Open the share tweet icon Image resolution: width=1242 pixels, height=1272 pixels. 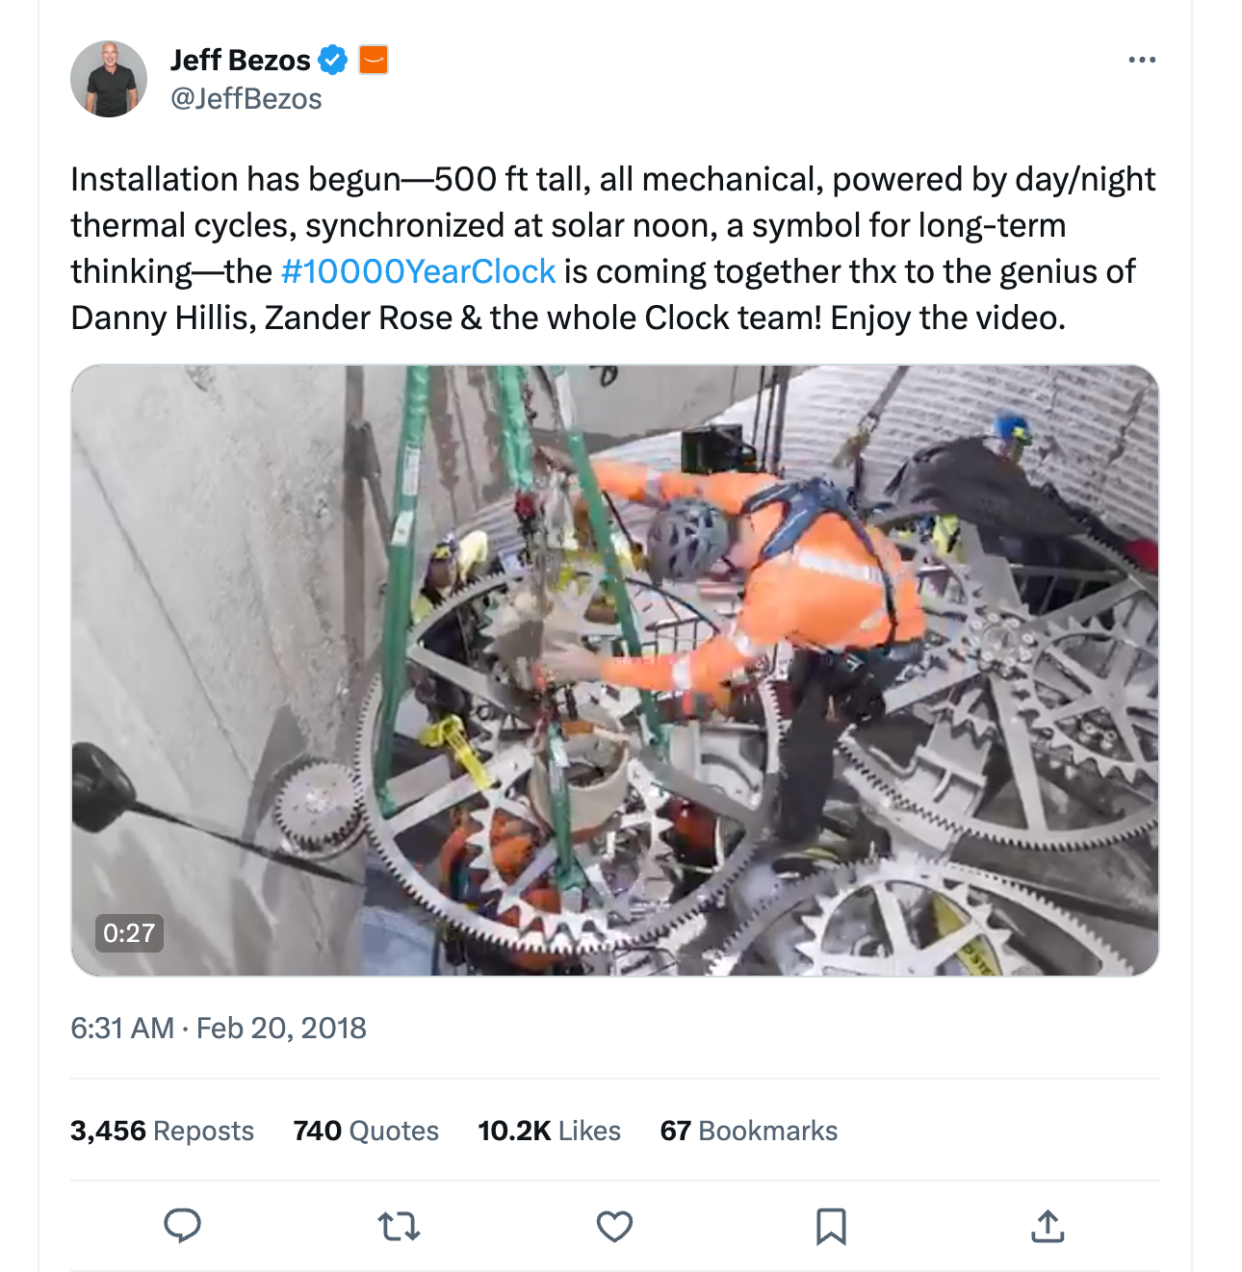pyautogui.click(x=1048, y=1226)
